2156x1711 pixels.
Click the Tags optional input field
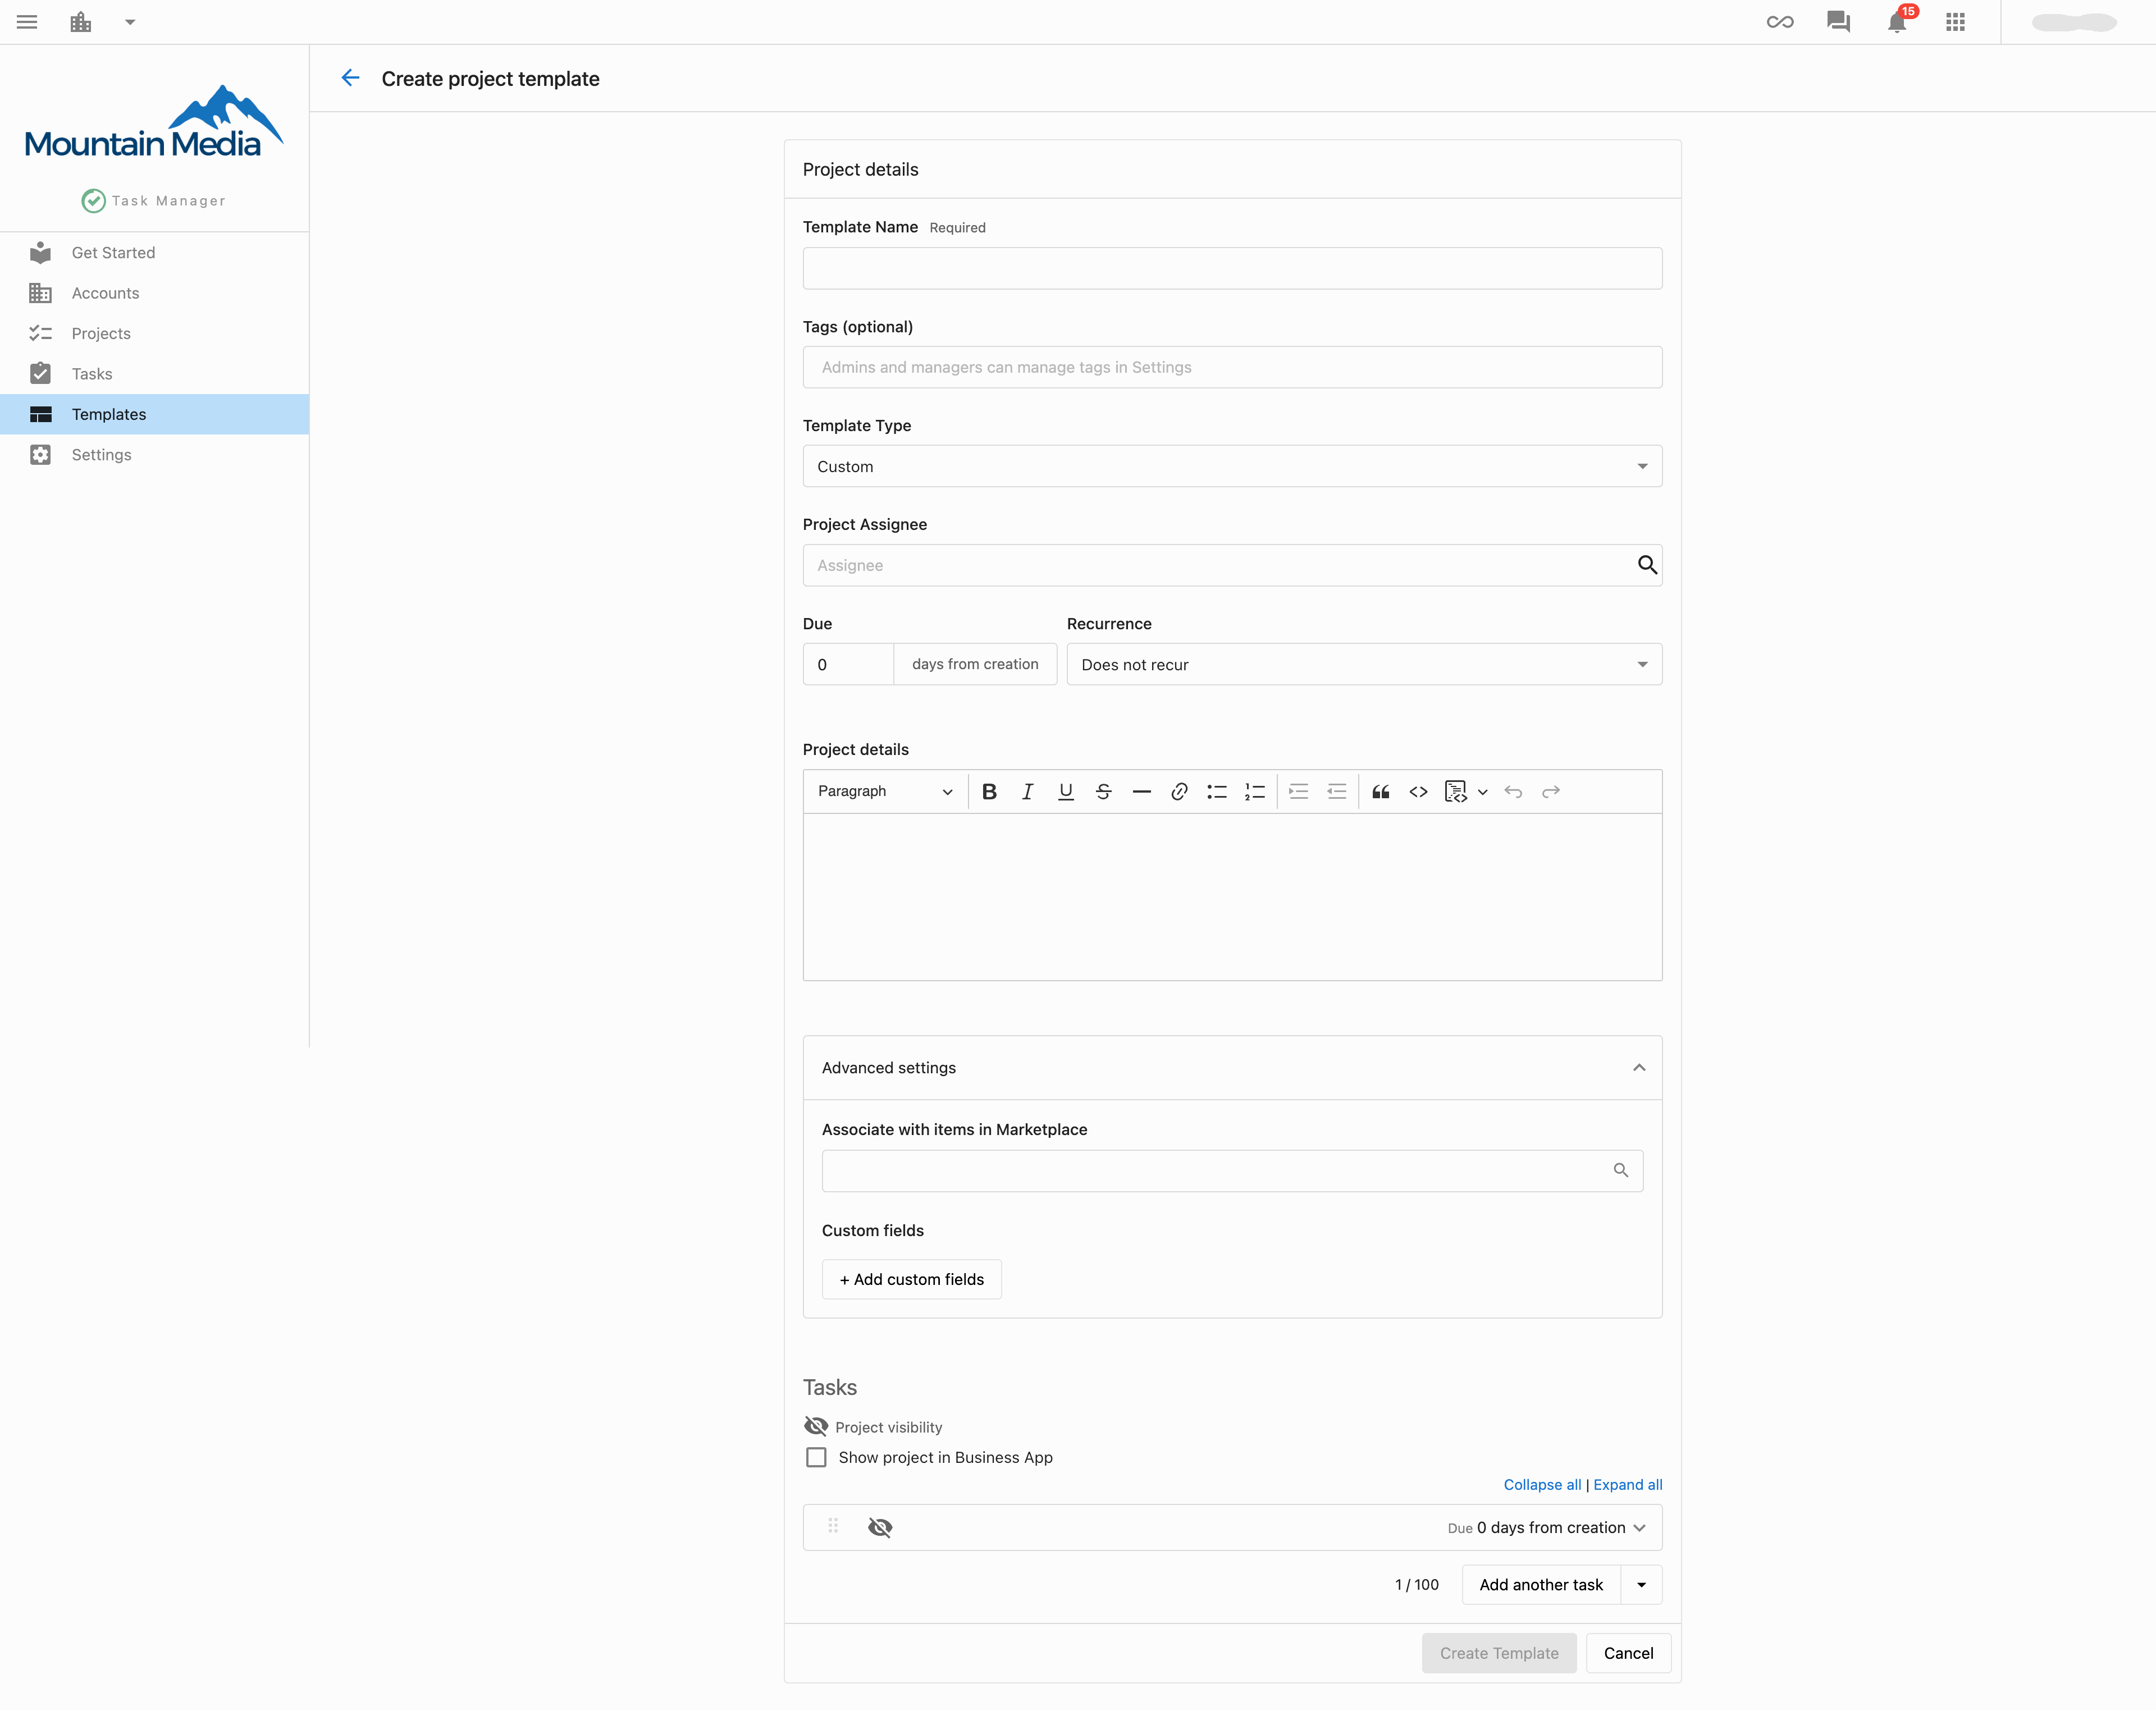(1232, 367)
